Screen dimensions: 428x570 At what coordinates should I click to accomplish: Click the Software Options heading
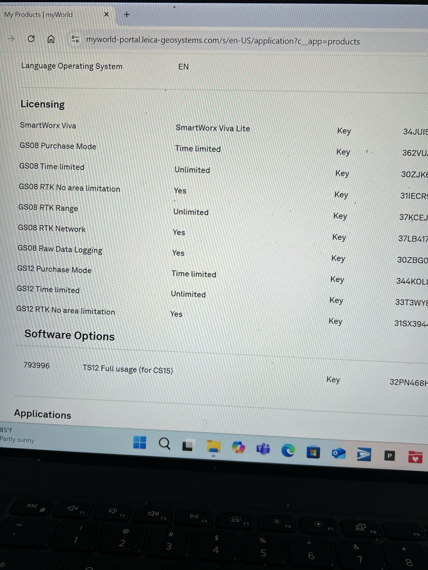69,335
